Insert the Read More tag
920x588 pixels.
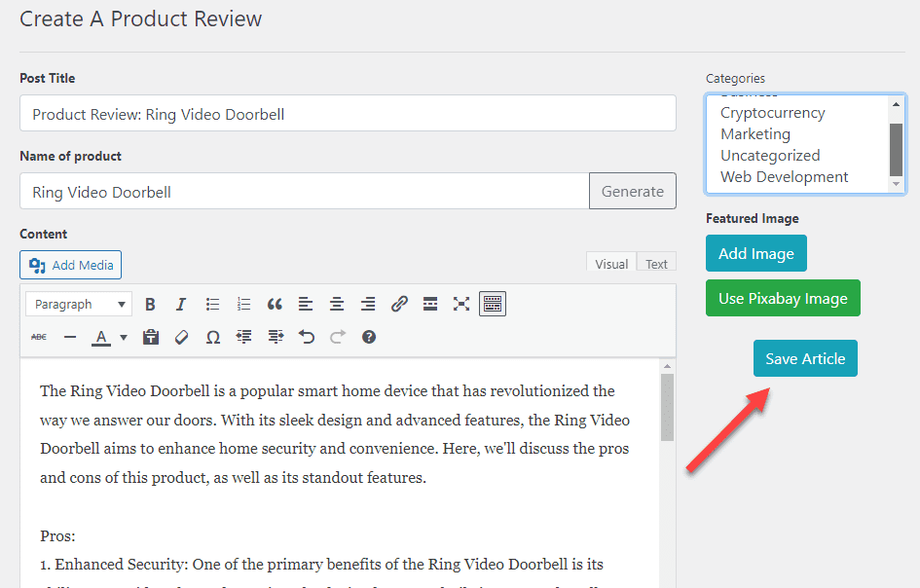(430, 304)
